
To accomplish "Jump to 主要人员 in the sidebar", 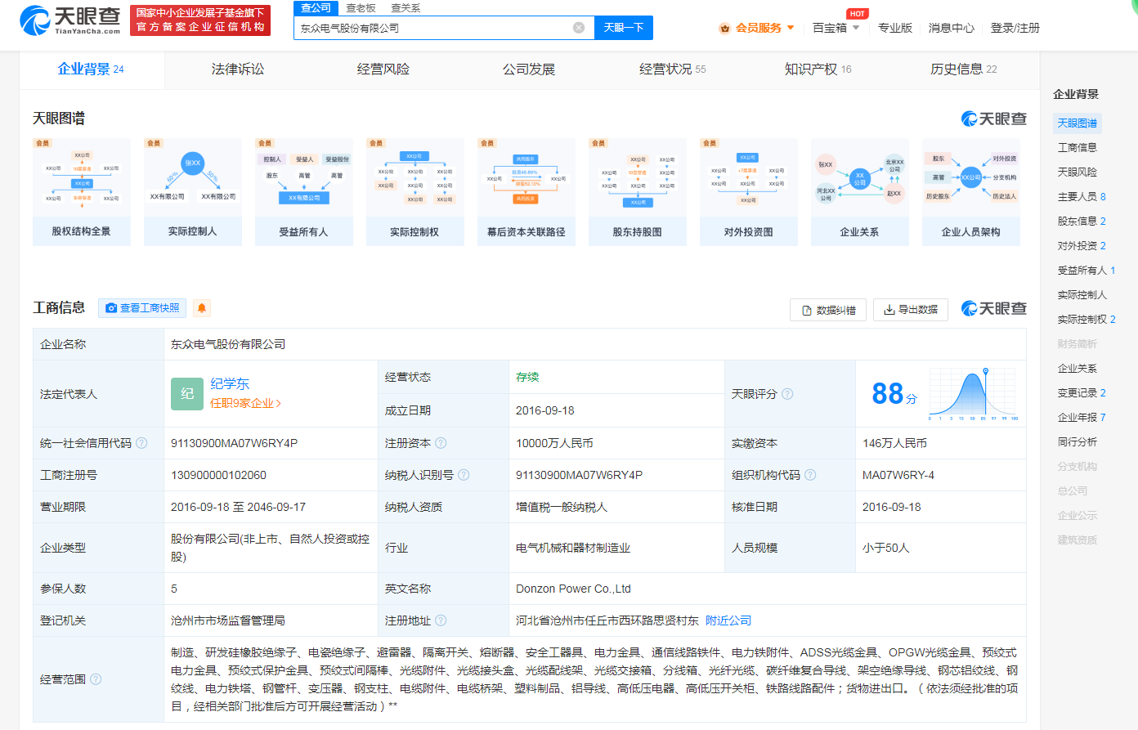I will [1082, 197].
